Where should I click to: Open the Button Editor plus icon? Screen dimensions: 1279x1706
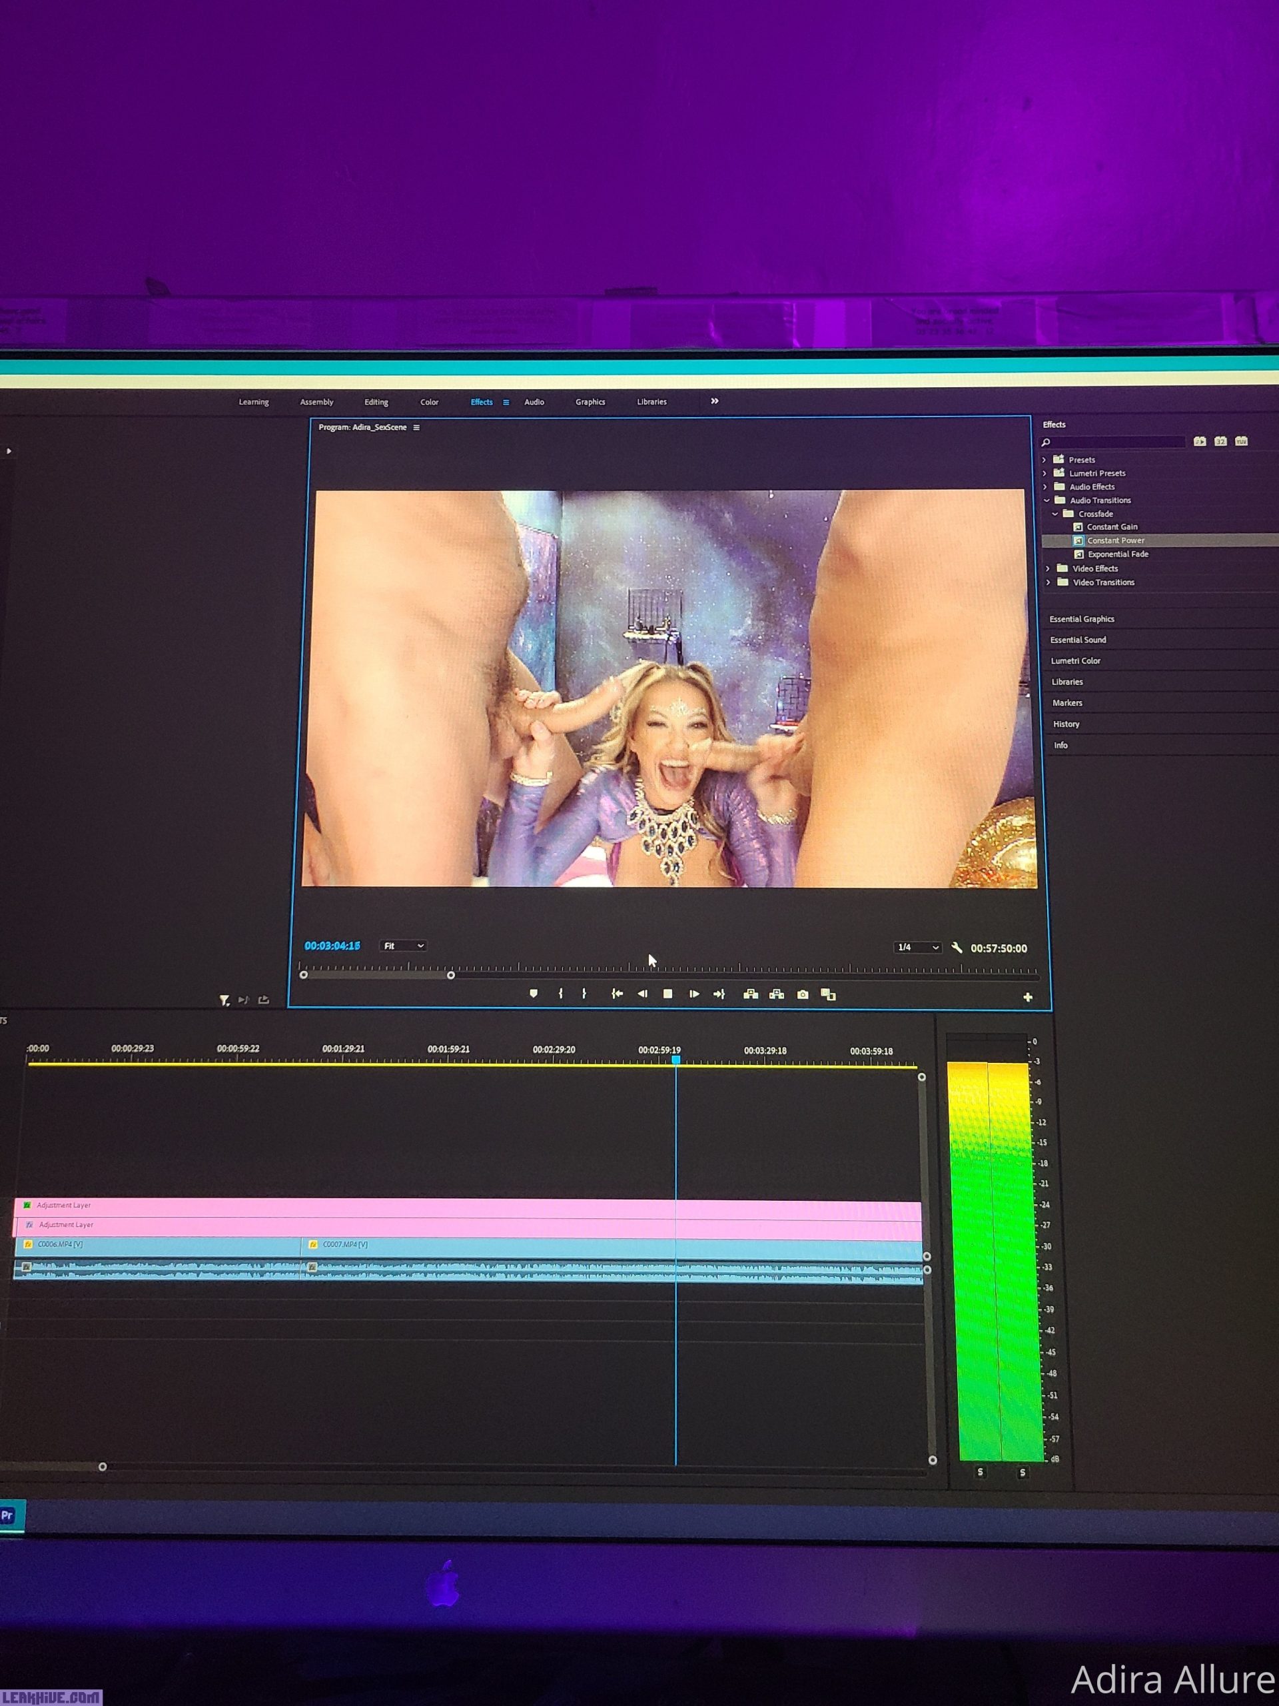(1028, 997)
